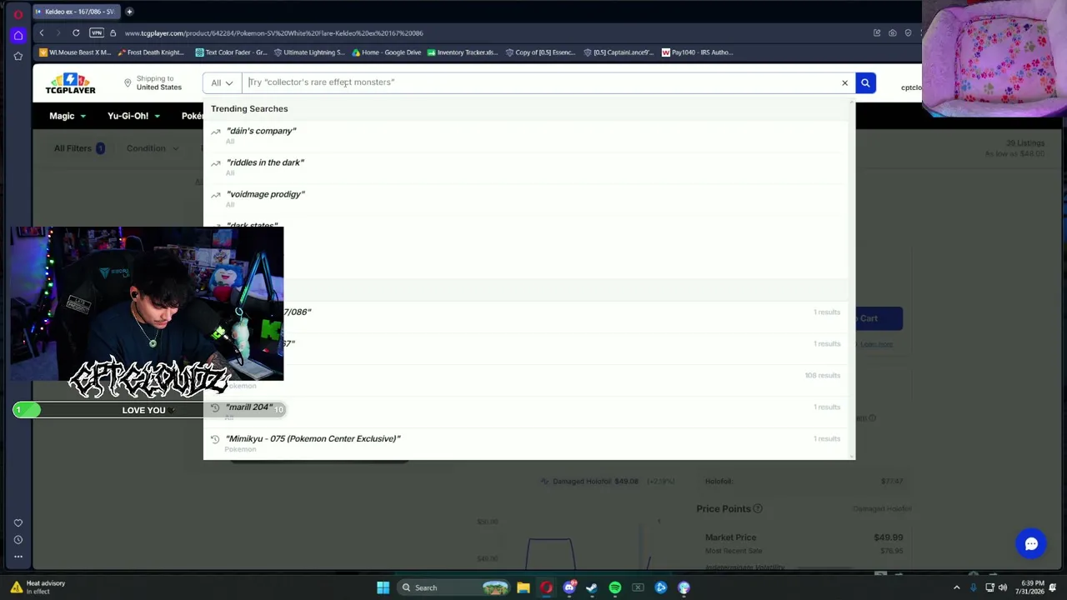This screenshot has width=1067, height=600.
Task: Click the snapshot camera icon in address bar
Action: (x=893, y=33)
